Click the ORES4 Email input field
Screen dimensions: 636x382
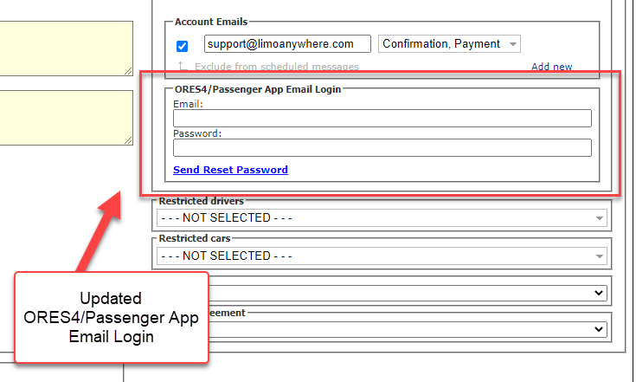tap(382, 119)
